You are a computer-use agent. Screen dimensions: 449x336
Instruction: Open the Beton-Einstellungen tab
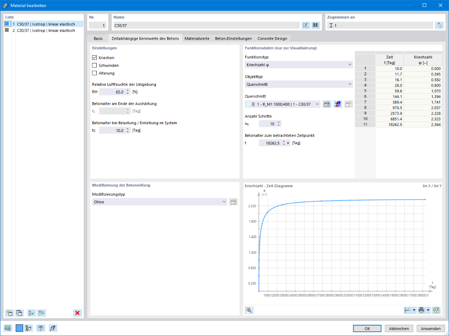tap(234, 38)
